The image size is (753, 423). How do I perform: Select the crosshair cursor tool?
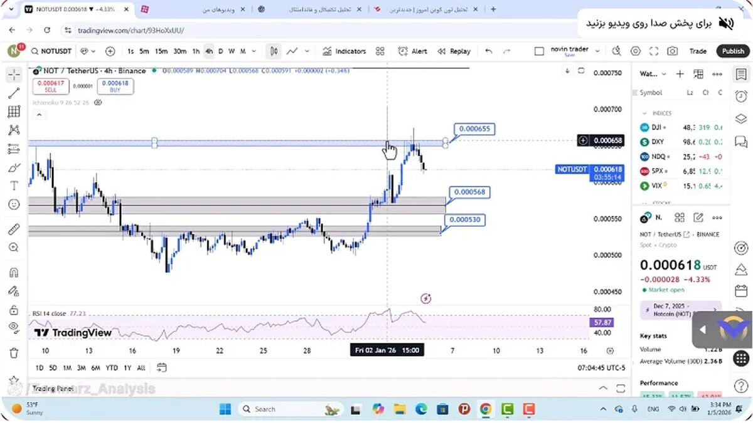pyautogui.click(x=14, y=75)
